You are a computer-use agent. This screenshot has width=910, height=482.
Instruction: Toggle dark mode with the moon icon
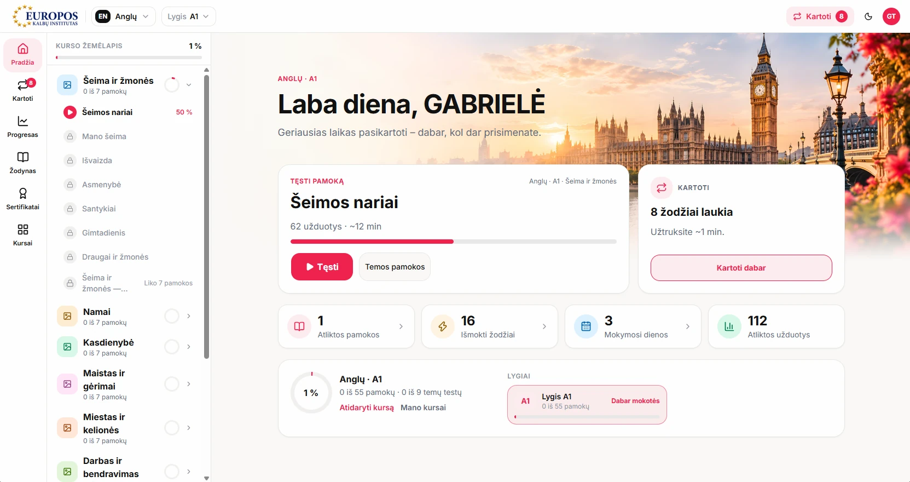pyautogui.click(x=868, y=16)
